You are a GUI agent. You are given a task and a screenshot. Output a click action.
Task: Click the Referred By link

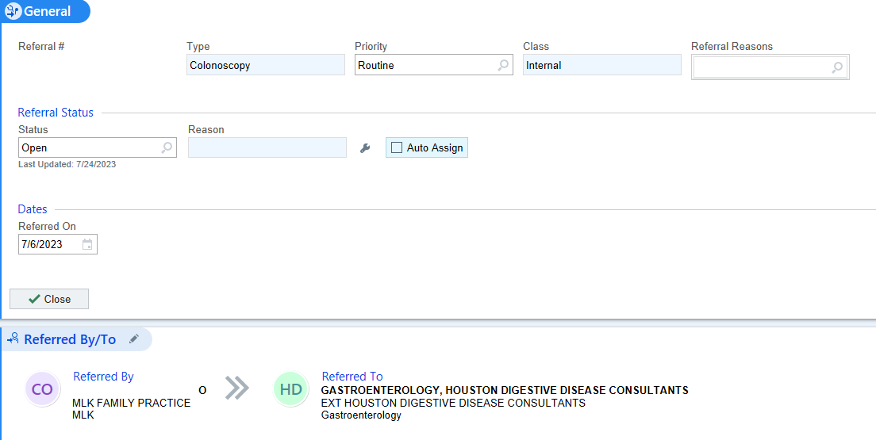point(103,377)
